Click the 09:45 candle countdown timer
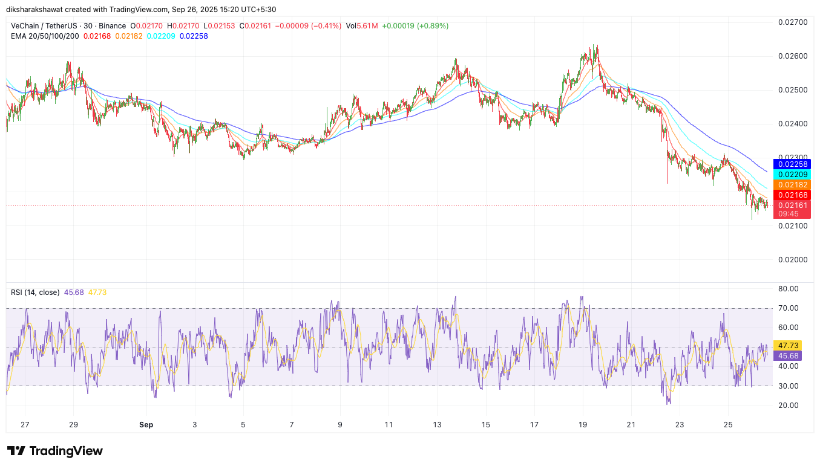820x469 pixels. (789, 214)
